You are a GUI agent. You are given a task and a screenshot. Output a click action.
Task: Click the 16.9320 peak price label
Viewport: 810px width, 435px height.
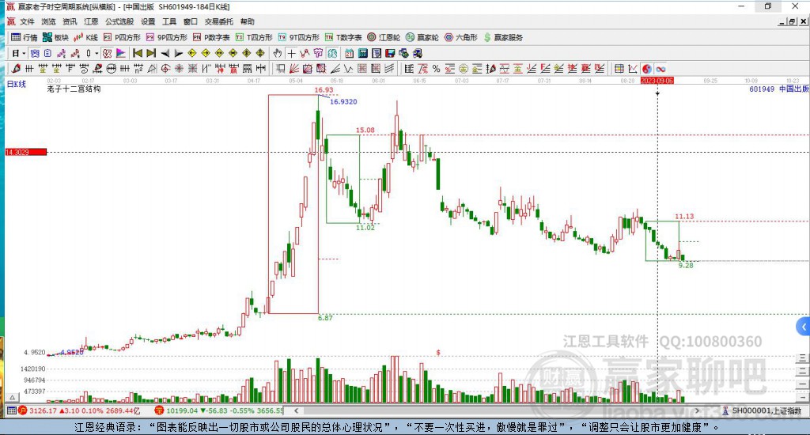[343, 102]
